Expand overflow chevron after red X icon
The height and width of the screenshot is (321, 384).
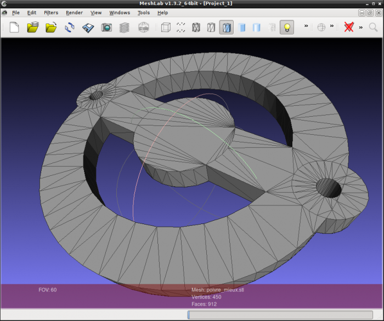coord(360,27)
